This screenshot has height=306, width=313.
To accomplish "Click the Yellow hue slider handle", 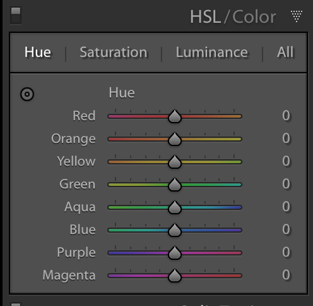I will pos(175,162).
